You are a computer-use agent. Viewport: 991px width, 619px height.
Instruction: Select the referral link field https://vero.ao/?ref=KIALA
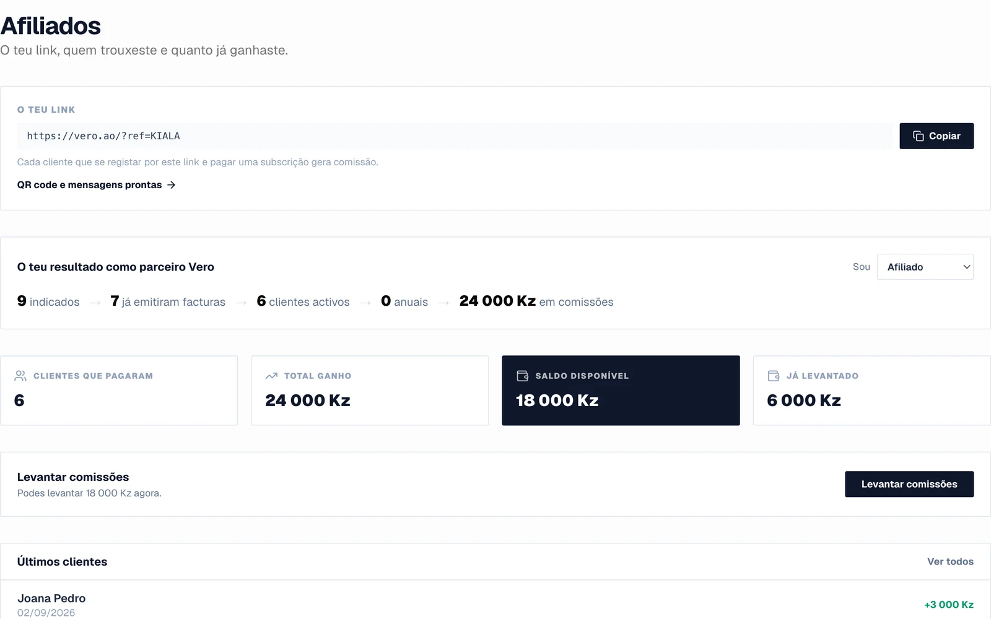coord(455,136)
